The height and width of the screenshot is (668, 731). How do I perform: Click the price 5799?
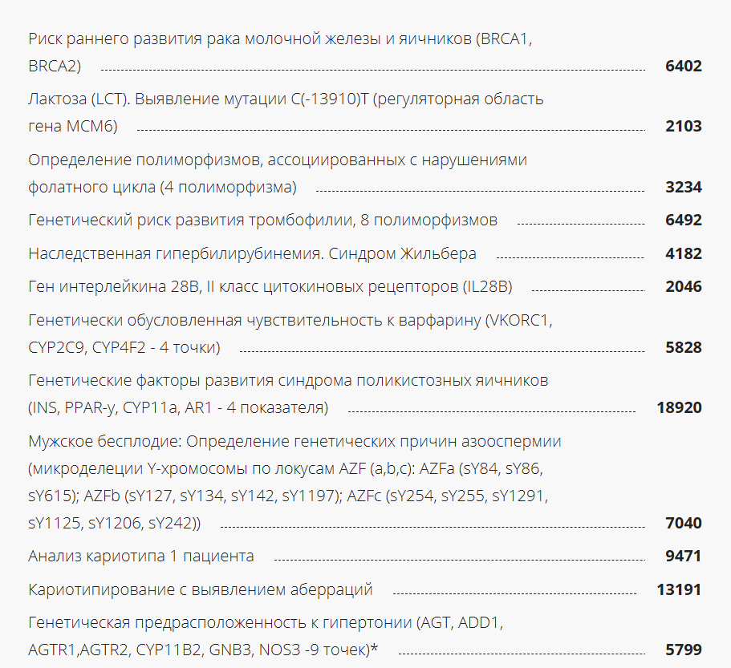683,648
